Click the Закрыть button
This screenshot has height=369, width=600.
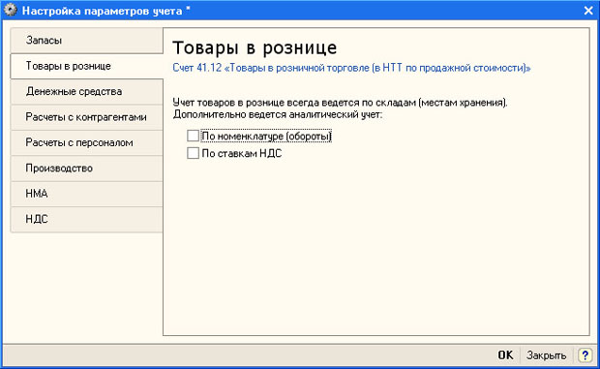(x=546, y=354)
